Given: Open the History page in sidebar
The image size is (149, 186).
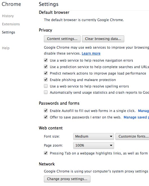Looking at the screenshot, I should 8,16.
